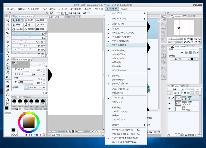
Task: Expand the 間隔 settings plus box
Action: click(x=13, y=88)
